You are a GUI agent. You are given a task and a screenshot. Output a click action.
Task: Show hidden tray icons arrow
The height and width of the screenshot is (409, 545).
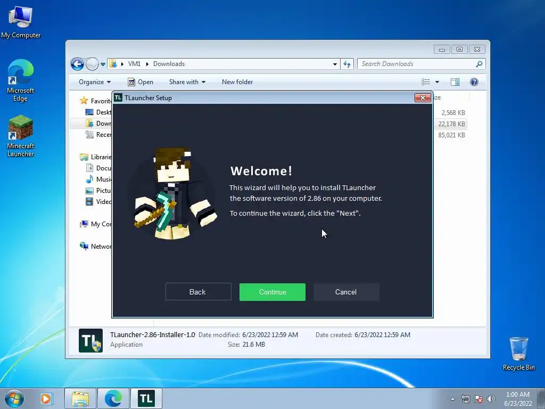click(452, 399)
